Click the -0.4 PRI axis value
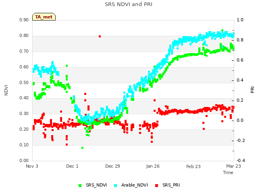Viewport: 258px width, 193px height. pyautogui.click(x=241, y=160)
